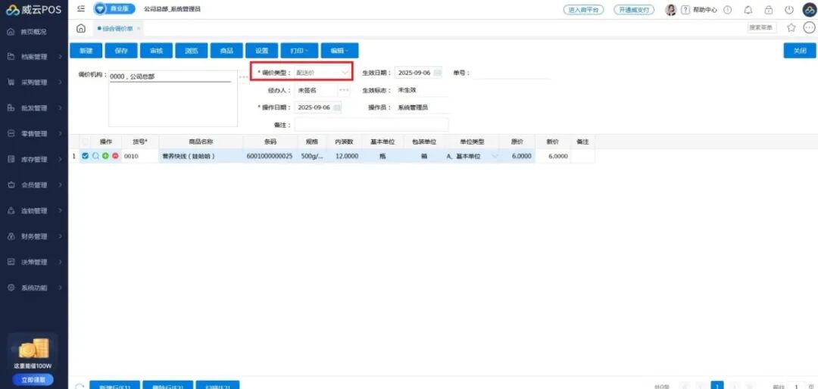The width and height of the screenshot is (818, 389).
Task: Open 库存管理 sidebar menu
Action: click(34, 160)
